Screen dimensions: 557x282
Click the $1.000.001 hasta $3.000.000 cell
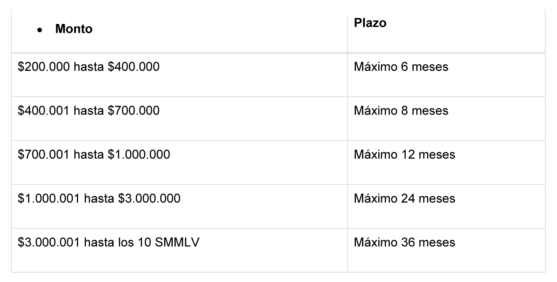click(x=179, y=206)
